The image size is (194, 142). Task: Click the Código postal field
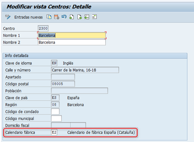click(63, 84)
